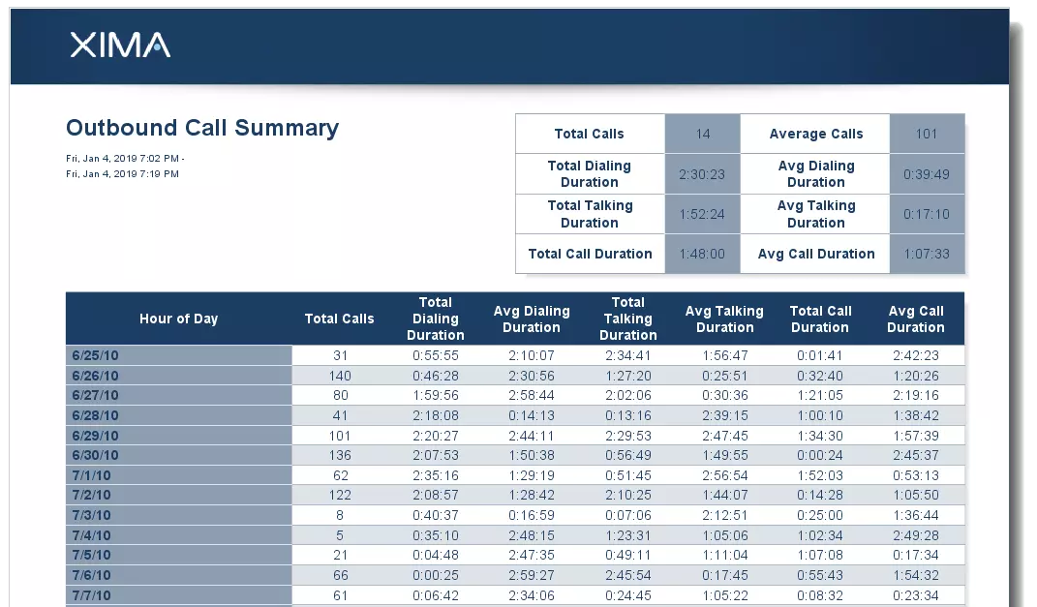Viewport: 1037px width, 607px height.
Task: Click the report end date Fri, Jan 4, 2019 7:19 PM
Action: tap(122, 174)
